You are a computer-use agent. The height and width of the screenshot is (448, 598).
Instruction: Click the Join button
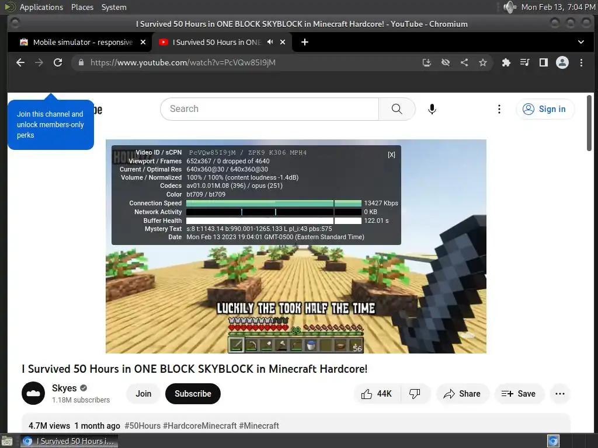coord(144,394)
